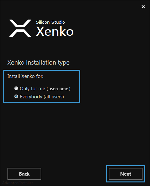
Task: Select the "Everybody (all users)" radio button
Action: click(16, 96)
